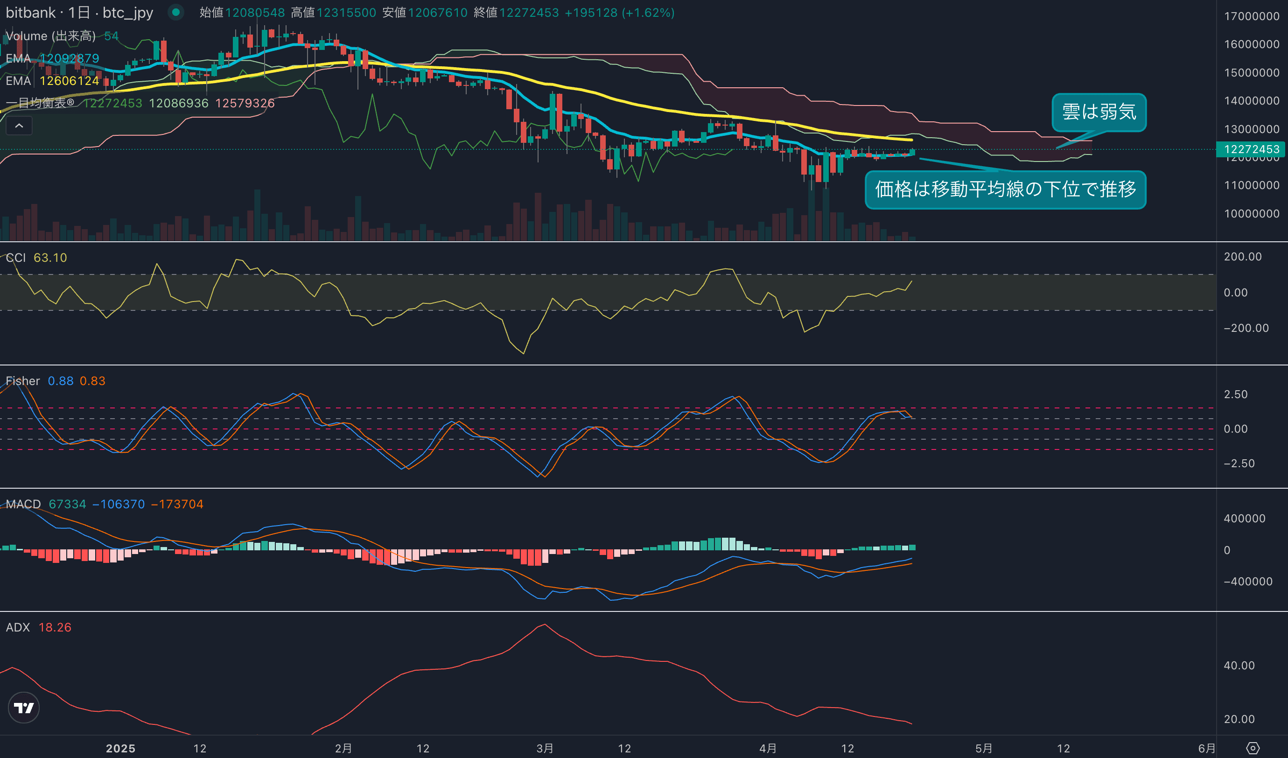
Task: Select the 雲は弱気 callout annotation
Action: (x=1099, y=112)
